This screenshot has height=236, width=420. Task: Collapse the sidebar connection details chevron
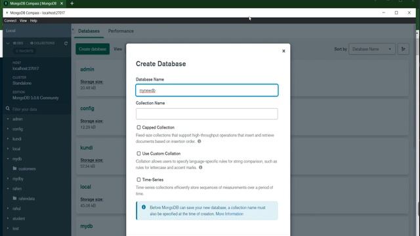(x=8, y=43)
